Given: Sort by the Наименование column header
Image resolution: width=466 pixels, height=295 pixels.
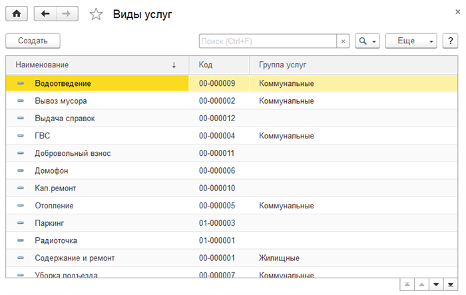Looking at the screenshot, I should 97,65.
